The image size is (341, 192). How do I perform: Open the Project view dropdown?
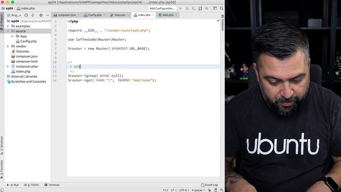(14, 15)
